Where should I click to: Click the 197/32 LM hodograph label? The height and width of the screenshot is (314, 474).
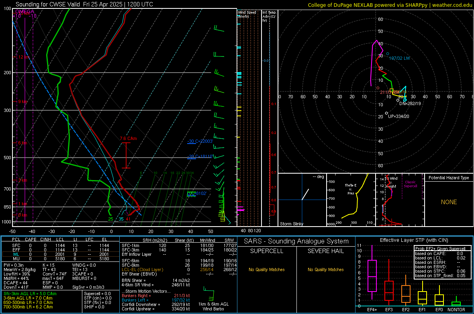(x=399, y=58)
